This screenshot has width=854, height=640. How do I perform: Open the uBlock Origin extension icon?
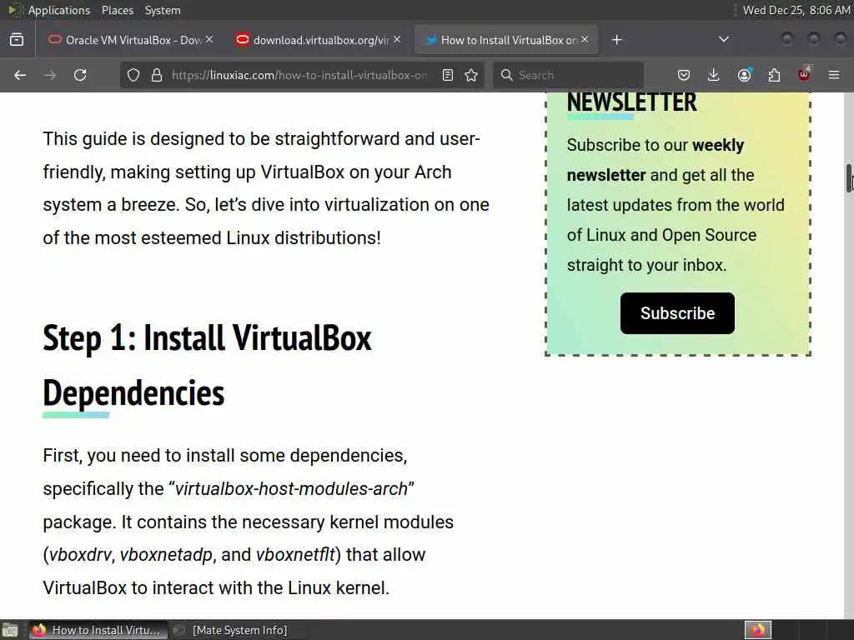(x=804, y=74)
